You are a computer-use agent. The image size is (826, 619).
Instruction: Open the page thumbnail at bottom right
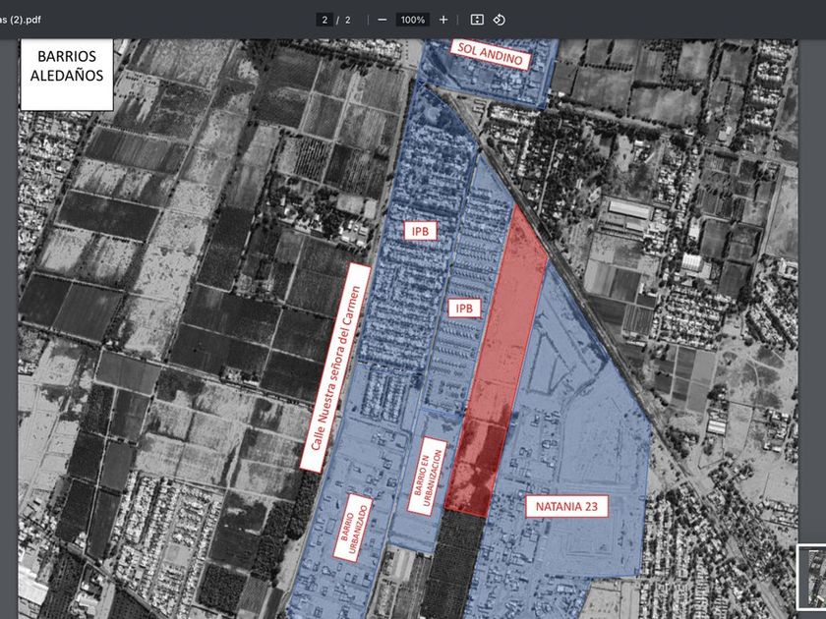(811, 577)
